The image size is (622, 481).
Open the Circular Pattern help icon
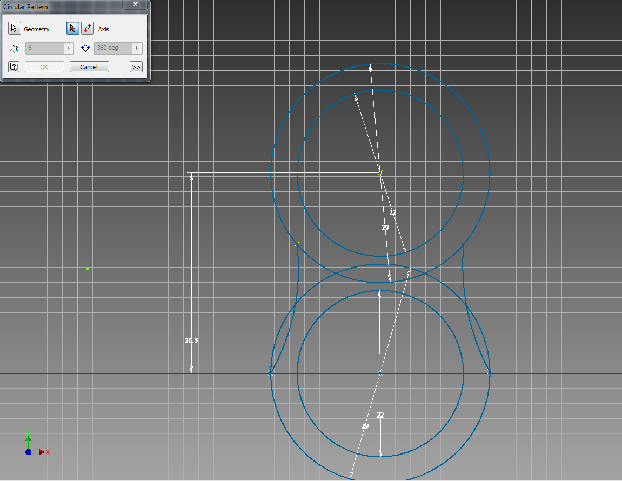coord(14,66)
